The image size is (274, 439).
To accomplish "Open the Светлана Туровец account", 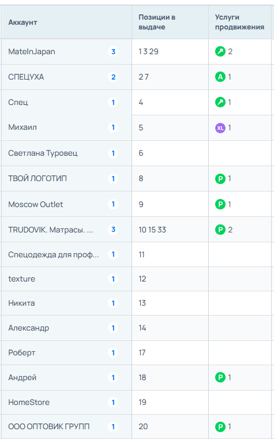I will 43,153.
